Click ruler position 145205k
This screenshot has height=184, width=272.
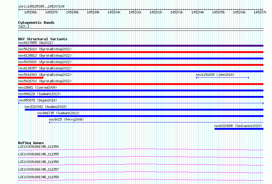click(219, 12)
